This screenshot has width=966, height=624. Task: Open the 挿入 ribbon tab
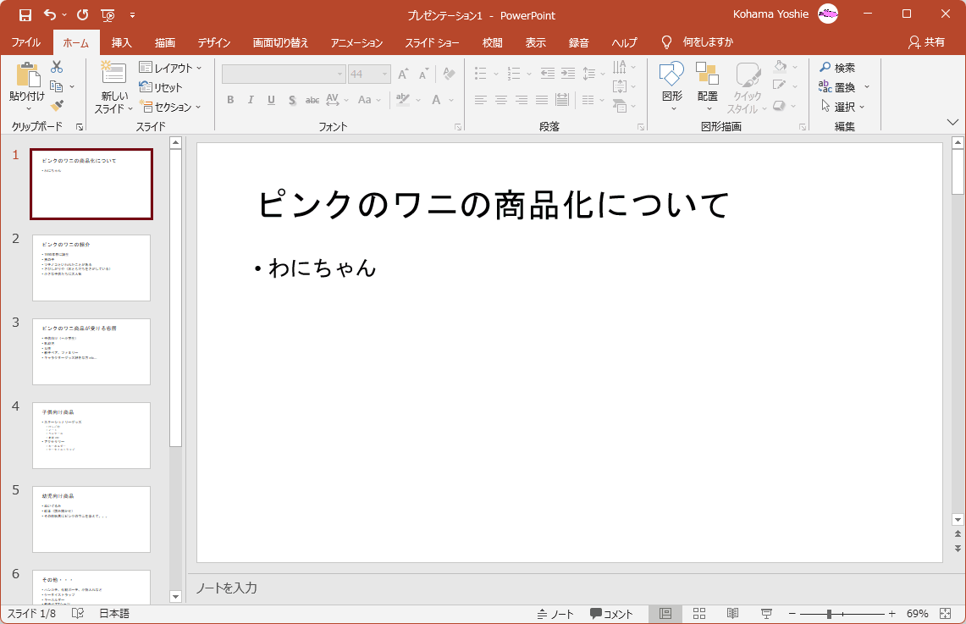tap(122, 42)
